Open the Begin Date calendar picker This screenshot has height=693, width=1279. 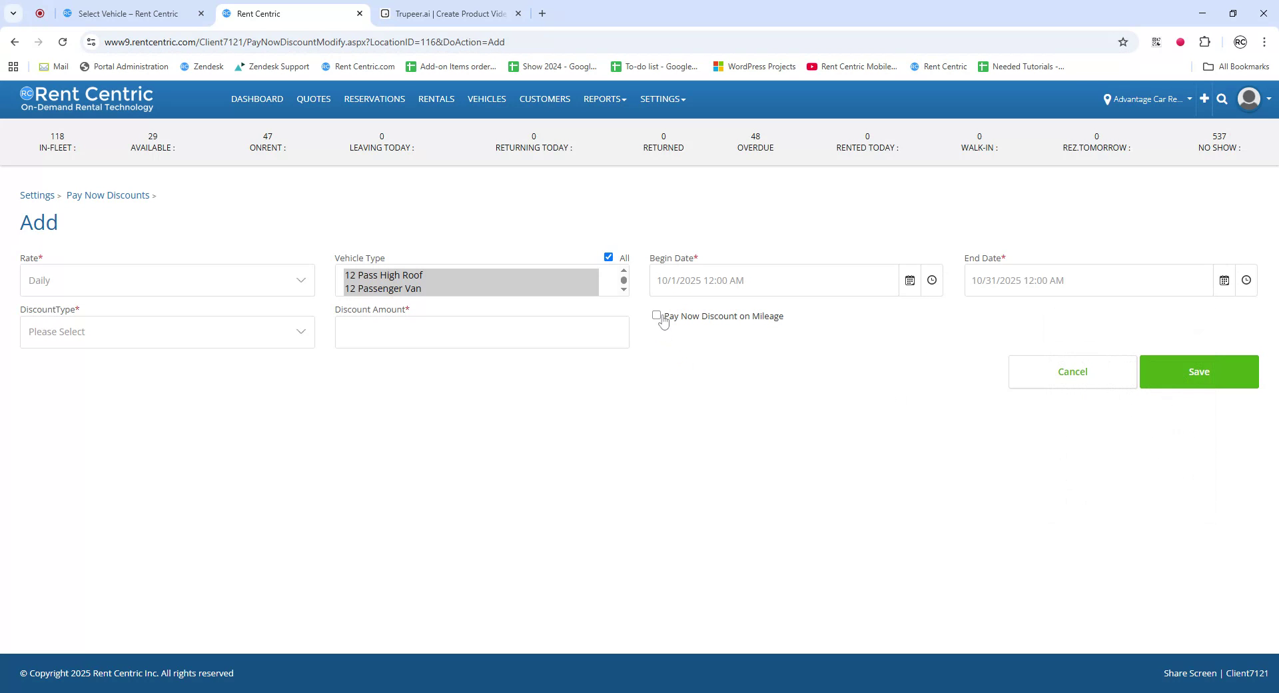click(x=910, y=280)
